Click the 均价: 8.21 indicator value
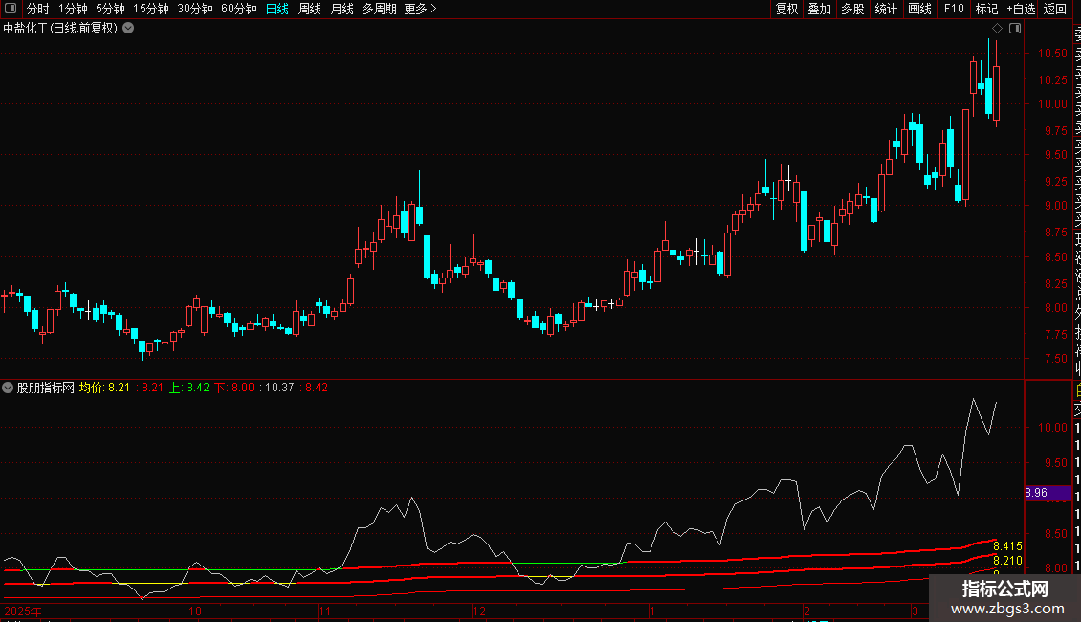Viewport: 1081px width, 622px height. pos(104,388)
